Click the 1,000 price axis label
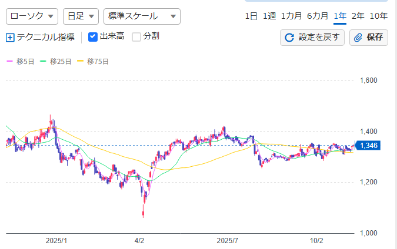Image resolution: width=397 pixels, height=249 pixels. tap(369, 233)
